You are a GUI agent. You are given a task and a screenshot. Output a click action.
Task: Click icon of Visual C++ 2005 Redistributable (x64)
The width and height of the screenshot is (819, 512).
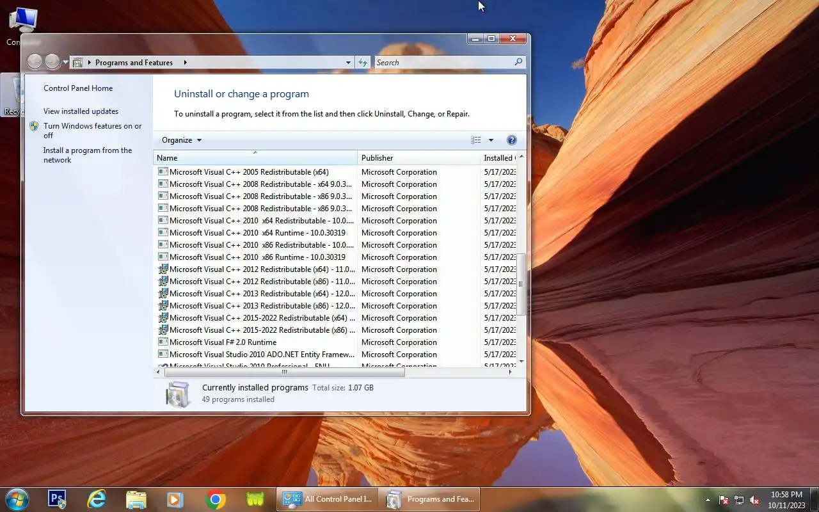coord(163,172)
